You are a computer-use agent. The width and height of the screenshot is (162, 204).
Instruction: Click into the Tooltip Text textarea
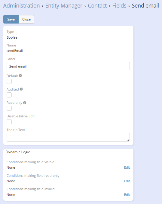pos(68,137)
